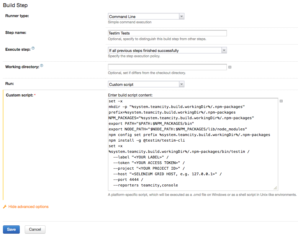Click the 'set -x' line in script
The image size is (298, 236).
pyautogui.click(x=116, y=101)
